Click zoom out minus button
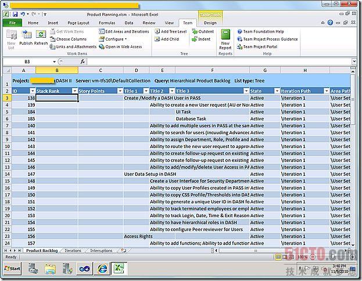362x281 pixels. 313,257
